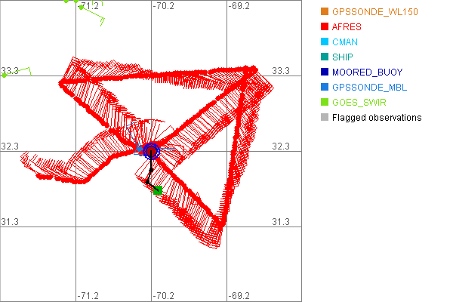Select the Flagged observations legend label
This screenshot has width=453, height=302.
pyautogui.click(x=377, y=118)
